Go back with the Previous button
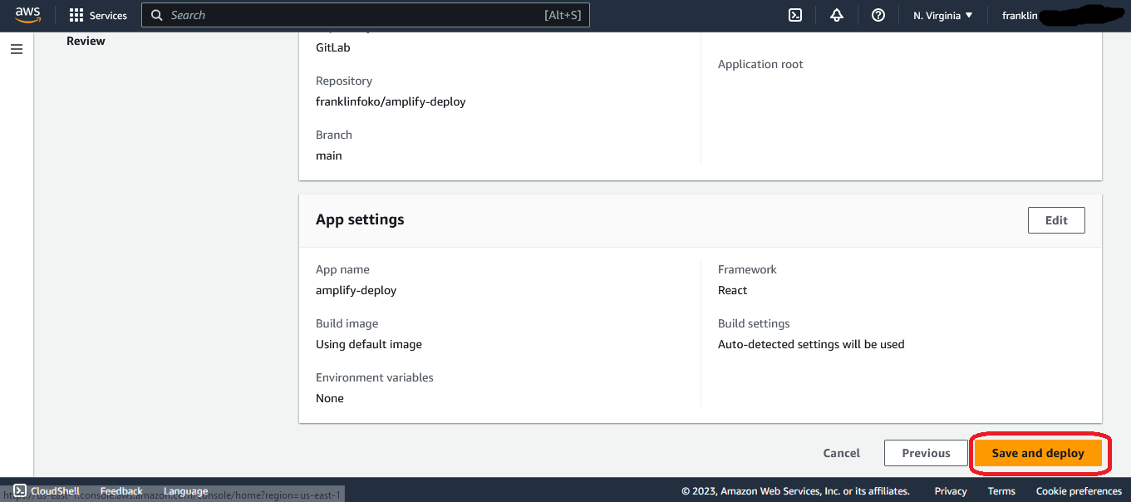 coord(926,453)
